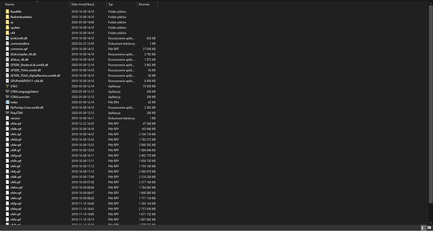This screenshot has height=231, width=433.
Task: Click the d3dcompiler_46.dll file icon
Action: [x=8, y=54]
